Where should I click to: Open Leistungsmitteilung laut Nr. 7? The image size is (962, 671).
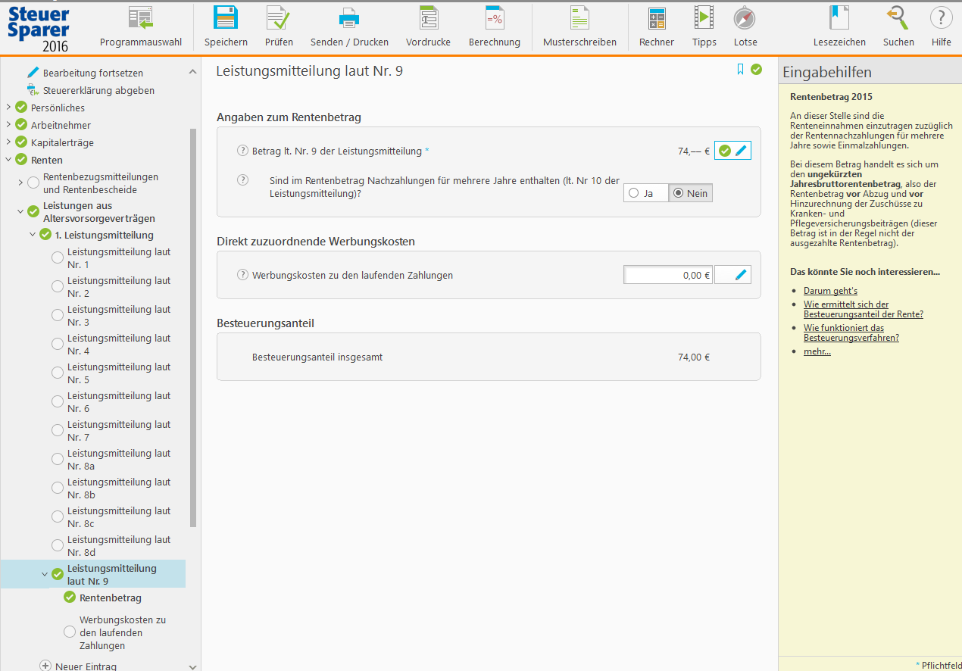(119, 431)
